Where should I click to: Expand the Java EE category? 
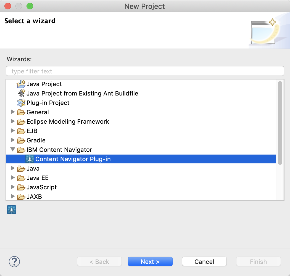tap(13, 178)
